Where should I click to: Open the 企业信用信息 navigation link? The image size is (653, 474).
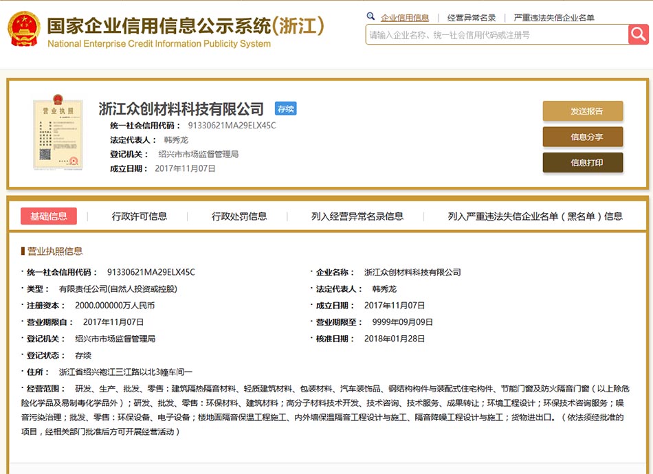tap(405, 15)
